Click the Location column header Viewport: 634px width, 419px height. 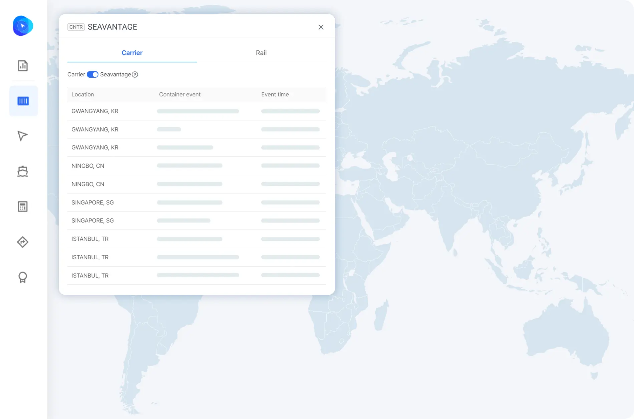(x=83, y=94)
